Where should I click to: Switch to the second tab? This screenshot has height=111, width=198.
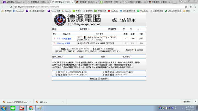tap(38, 2)
